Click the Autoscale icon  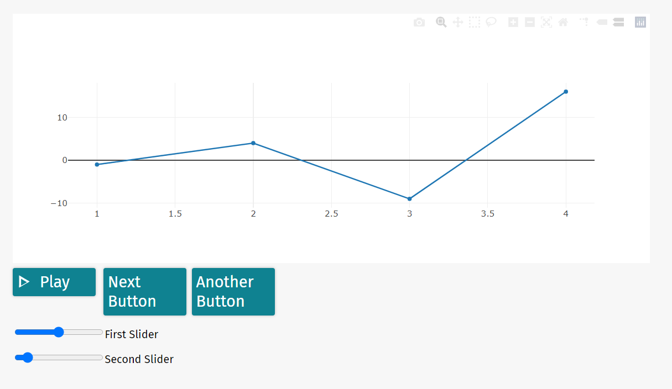[546, 22]
